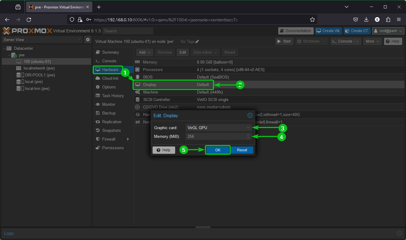
Task: Open the Permissions tab
Action: coord(113,148)
